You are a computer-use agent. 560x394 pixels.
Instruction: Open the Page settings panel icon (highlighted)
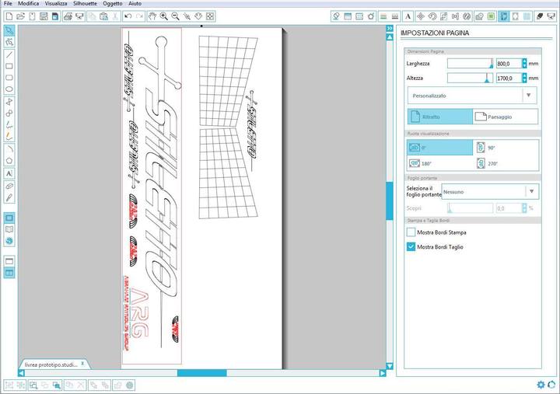[x=504, y=16]
